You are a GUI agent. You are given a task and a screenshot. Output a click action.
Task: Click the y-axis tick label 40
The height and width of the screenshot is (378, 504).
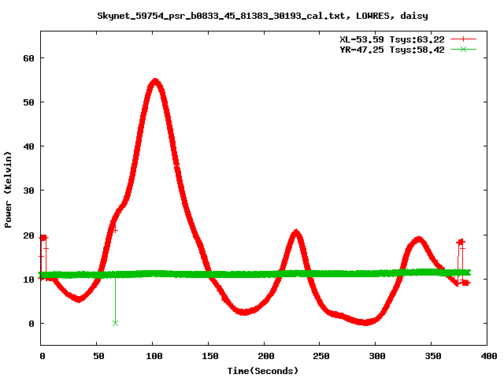(x=28, y=146)
